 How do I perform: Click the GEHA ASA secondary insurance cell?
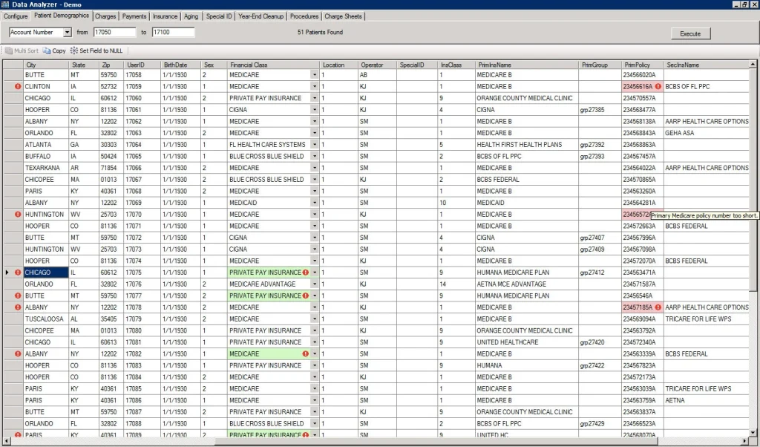pos(707,133)
